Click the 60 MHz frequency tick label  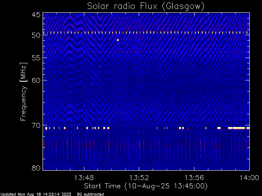pos(36,80)
